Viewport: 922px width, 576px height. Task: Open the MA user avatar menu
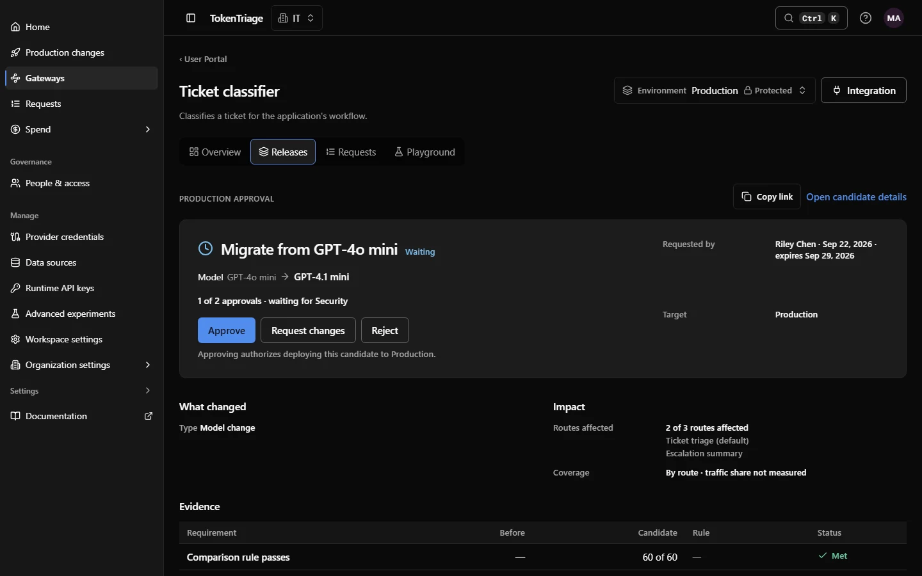pos(894,18)
